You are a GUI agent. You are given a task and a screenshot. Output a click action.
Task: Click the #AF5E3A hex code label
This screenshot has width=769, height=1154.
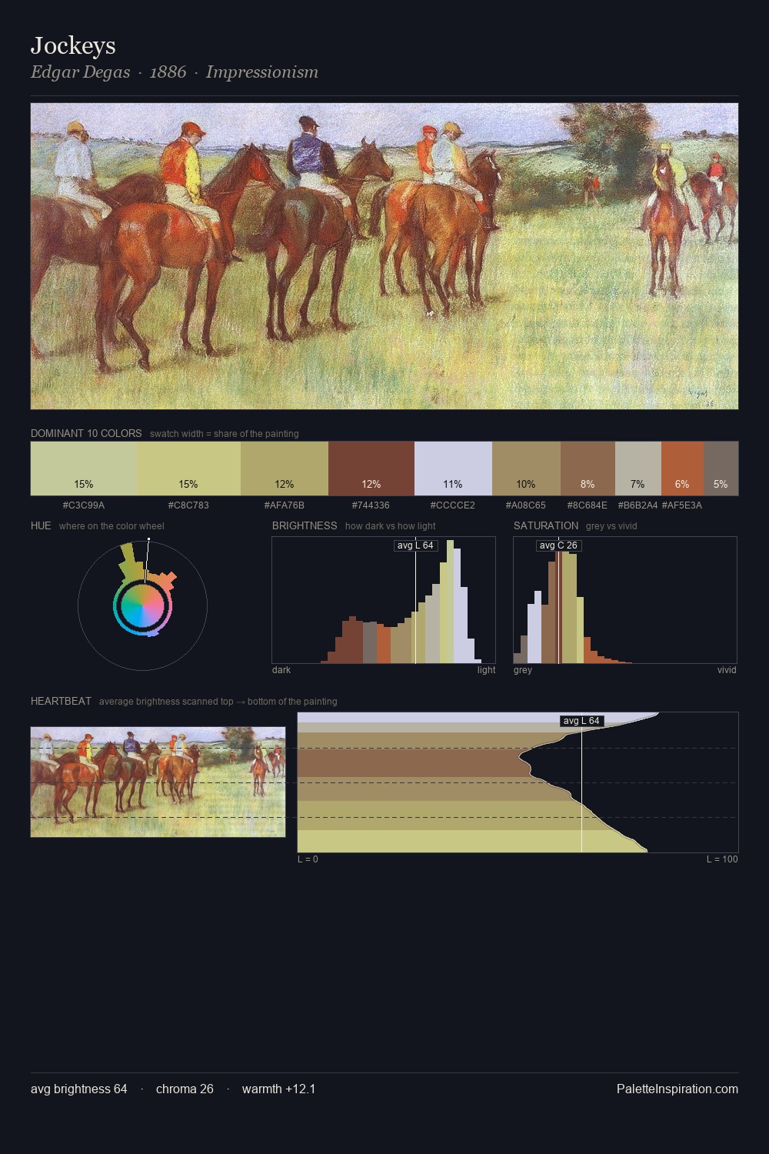(x=682, y=505)
